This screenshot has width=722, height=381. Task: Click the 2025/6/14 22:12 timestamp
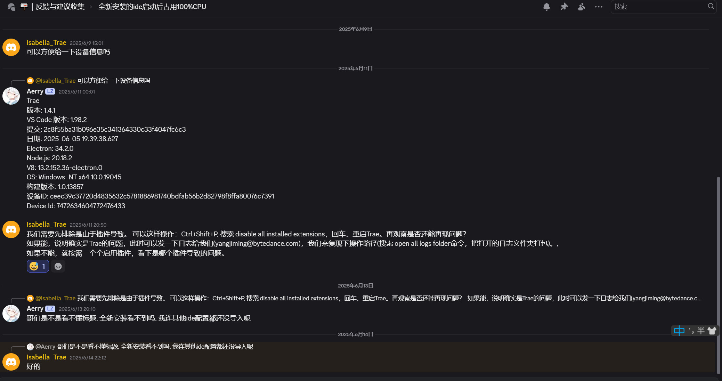click(x=88, y=358)
